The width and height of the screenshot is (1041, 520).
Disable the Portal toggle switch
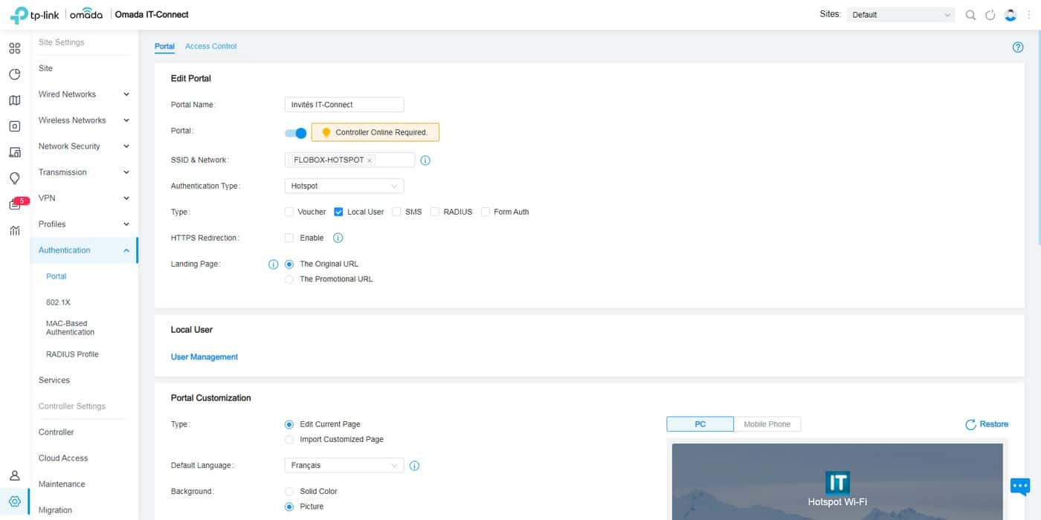pos(296,133)
